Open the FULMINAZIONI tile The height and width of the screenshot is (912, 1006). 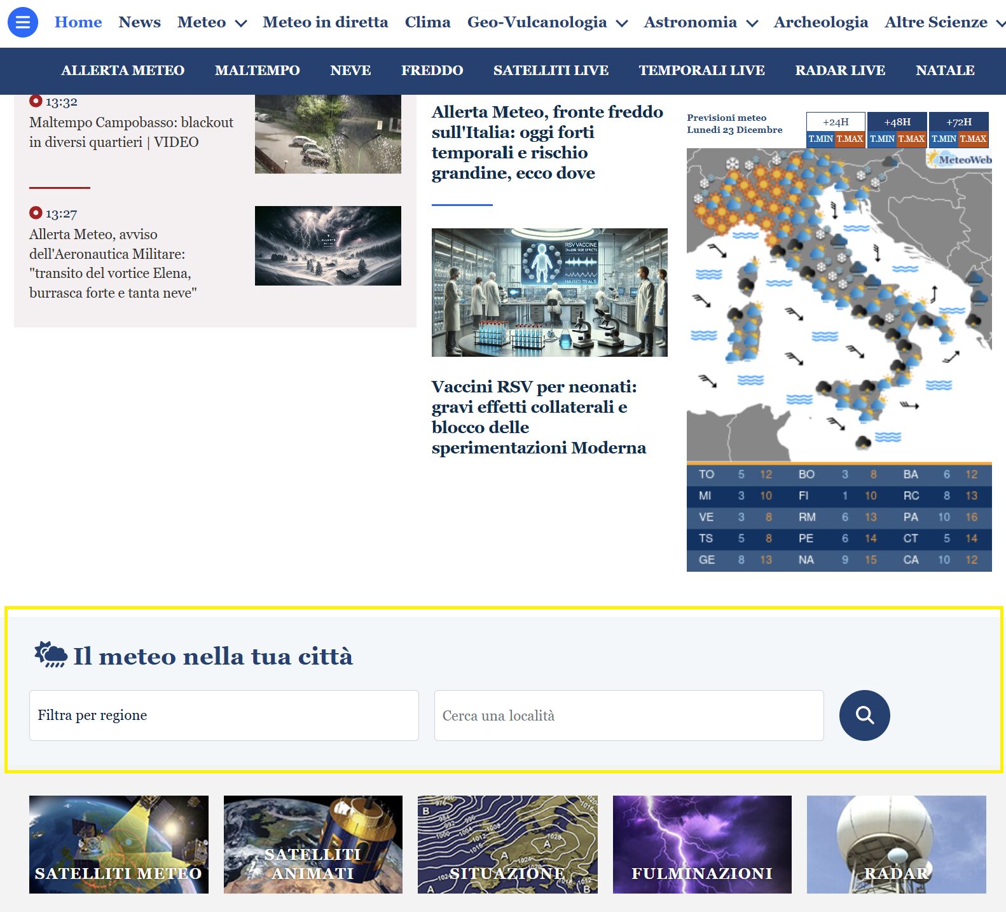click(702, 845)
